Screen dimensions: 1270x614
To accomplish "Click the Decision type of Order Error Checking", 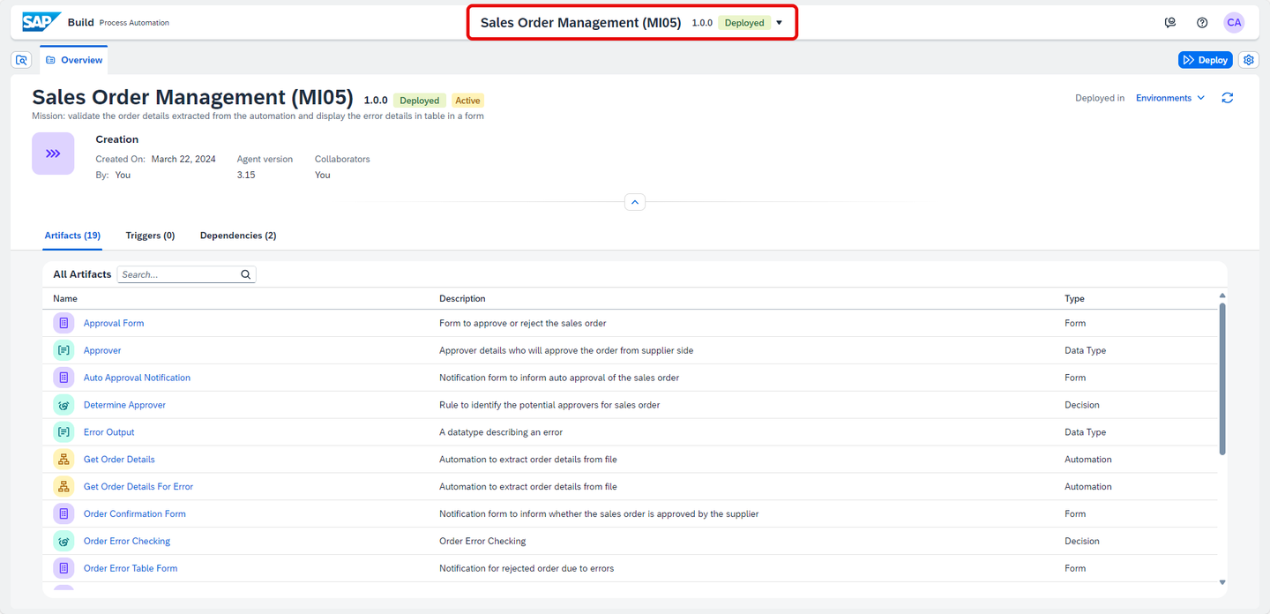I will click(1082, 541).
